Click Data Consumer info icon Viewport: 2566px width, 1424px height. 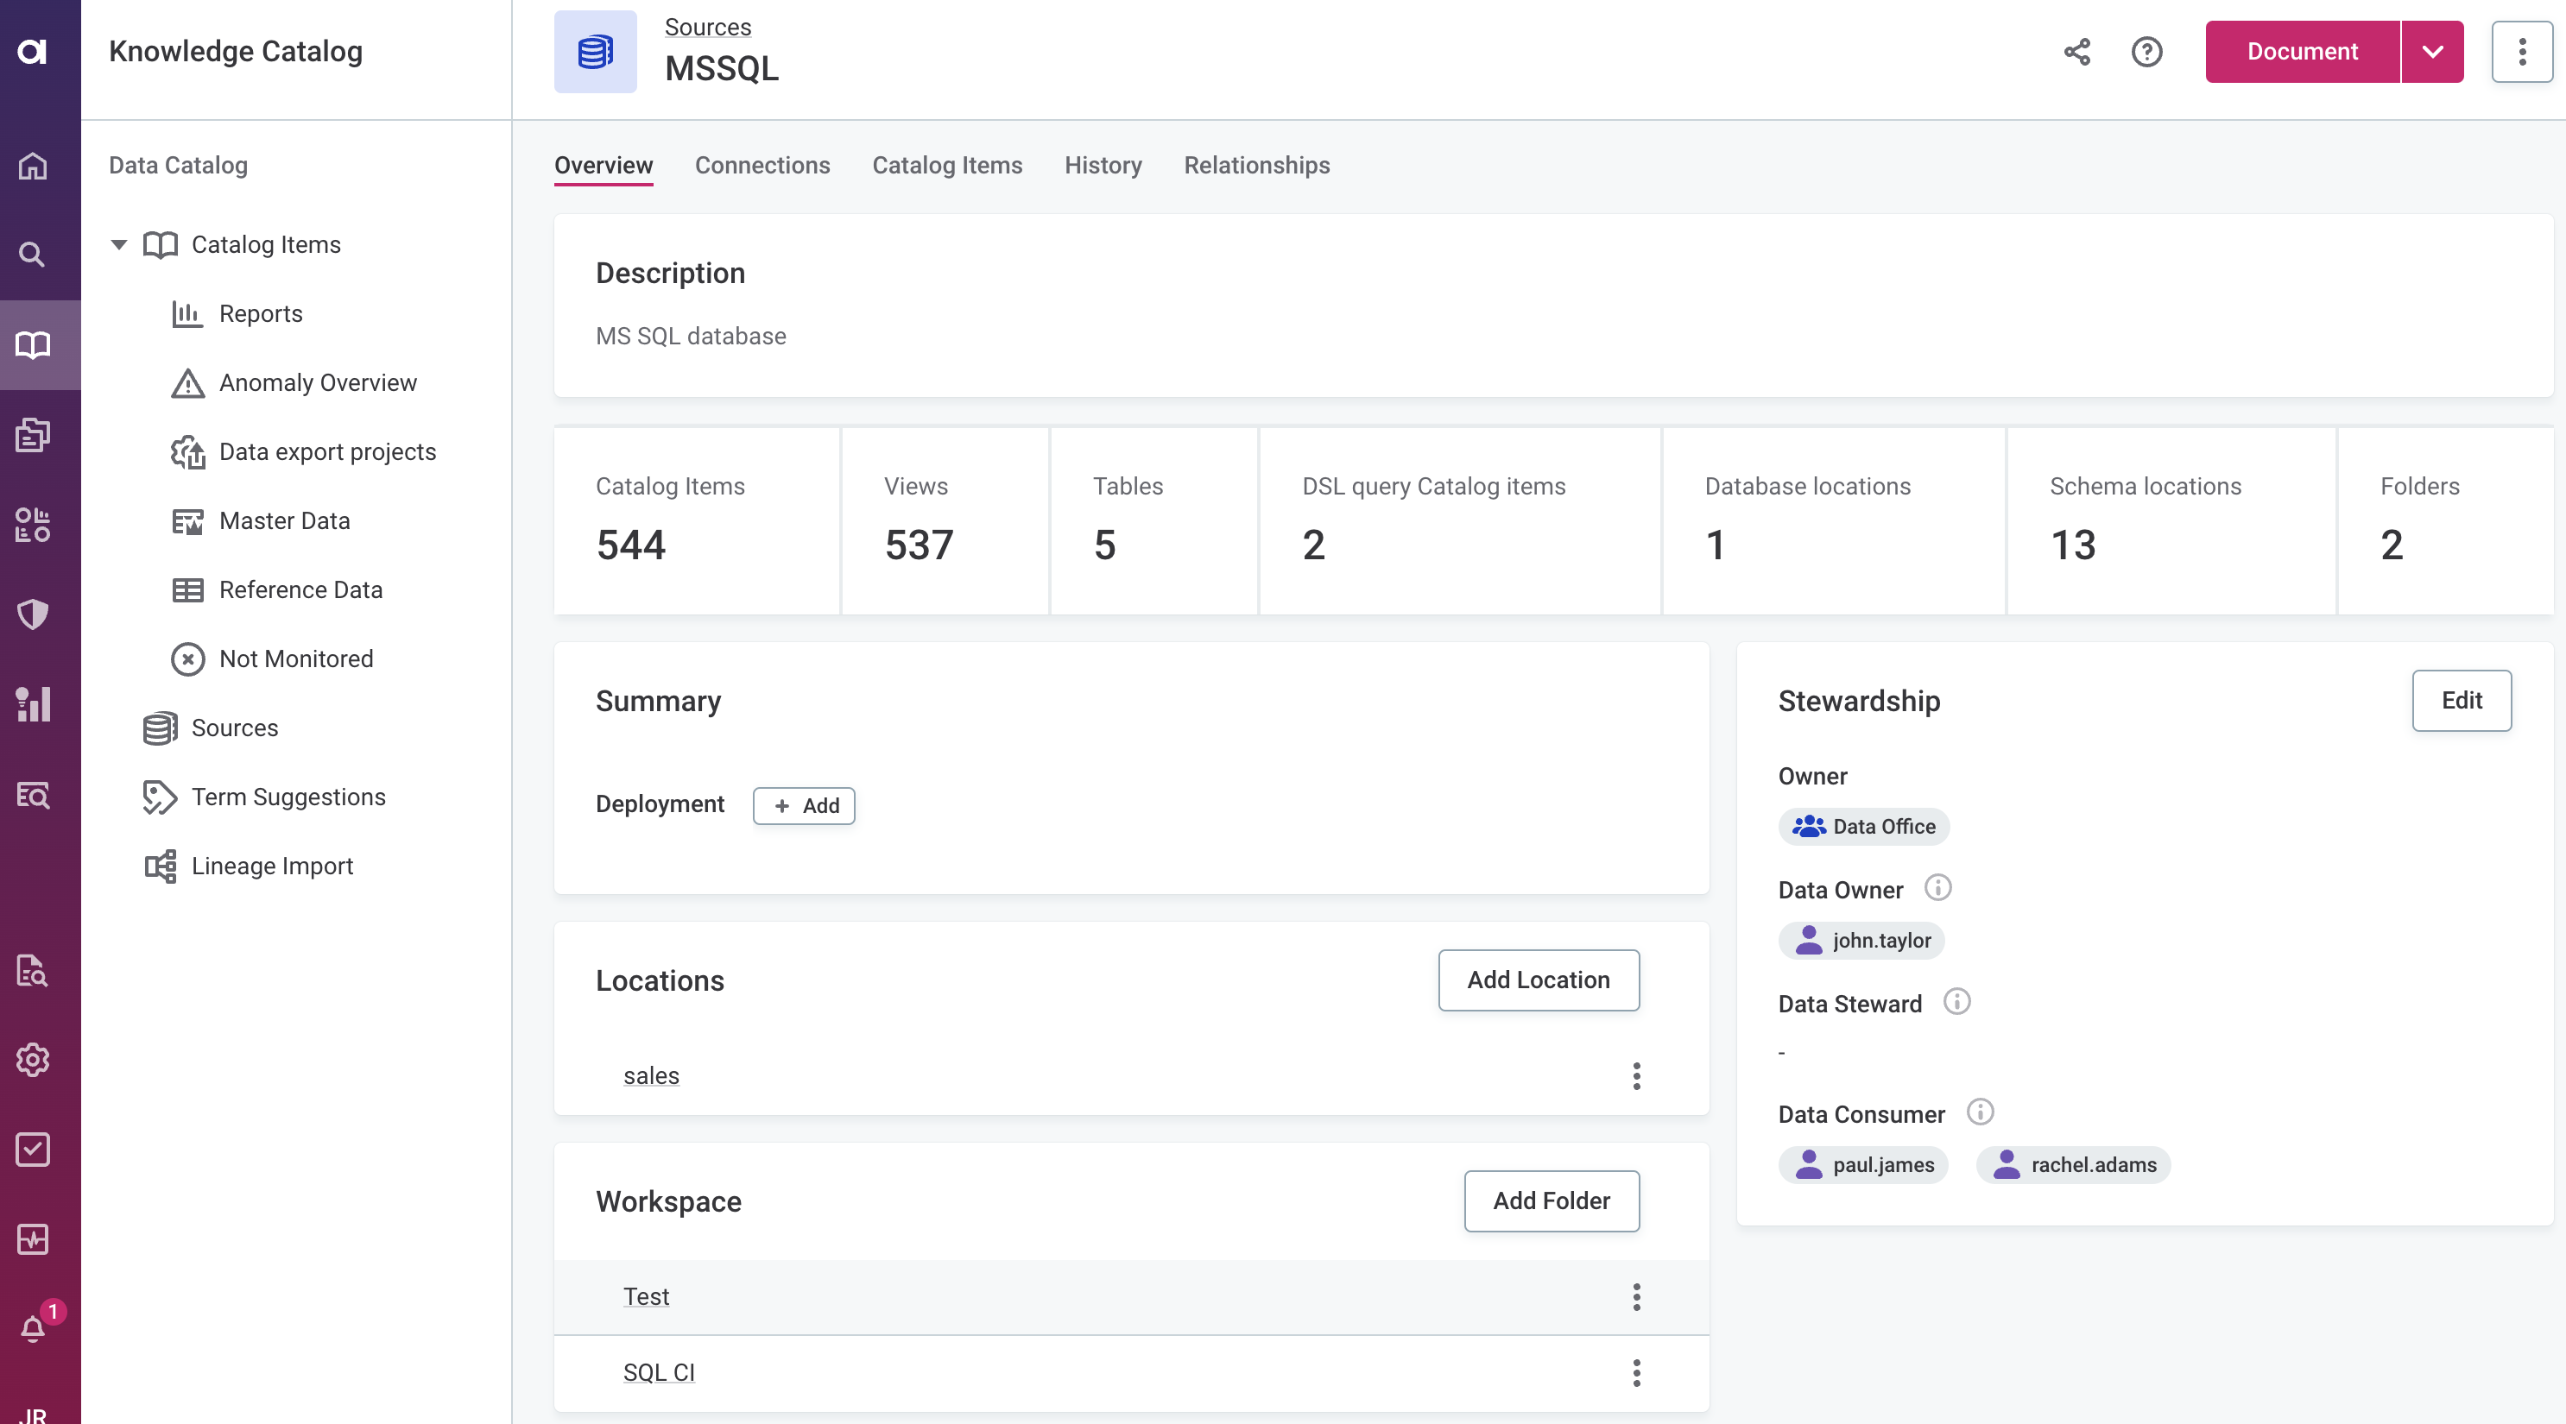coord(1979,1112)
